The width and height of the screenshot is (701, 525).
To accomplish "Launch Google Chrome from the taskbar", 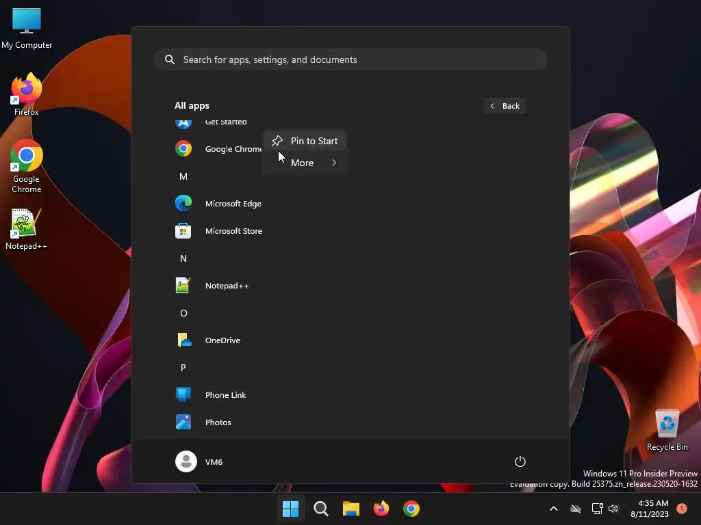I will point(411,509).
